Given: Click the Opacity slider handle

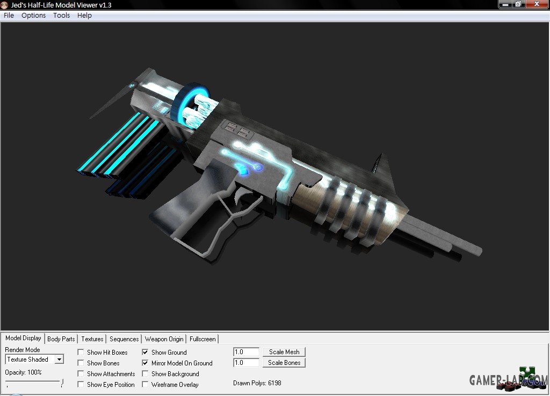Looking at the screenshot, I should pos(62,383).
